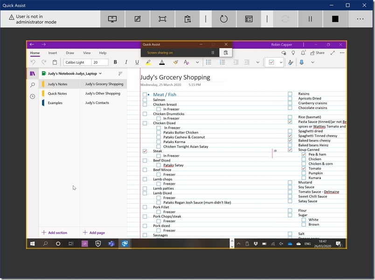375x280 pixels.
Task: Expand the To Do tag dropdown arrow
Action: [x=281, y=62]
